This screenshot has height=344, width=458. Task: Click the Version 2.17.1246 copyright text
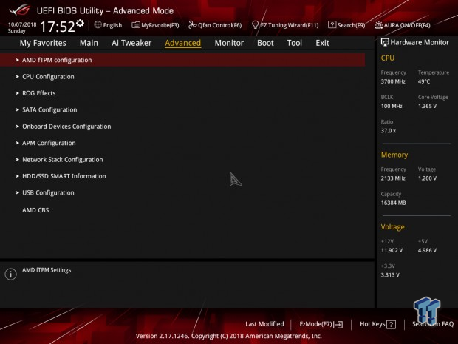[229, 336]
